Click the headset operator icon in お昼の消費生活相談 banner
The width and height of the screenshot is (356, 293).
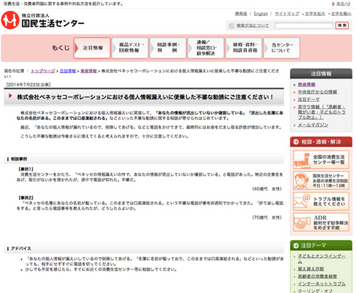point(302,181)
